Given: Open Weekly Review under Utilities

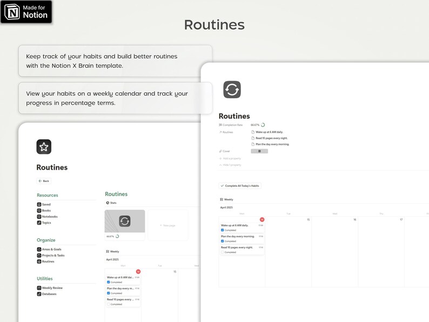Looking at the screenshot, I should coord(50,288).
